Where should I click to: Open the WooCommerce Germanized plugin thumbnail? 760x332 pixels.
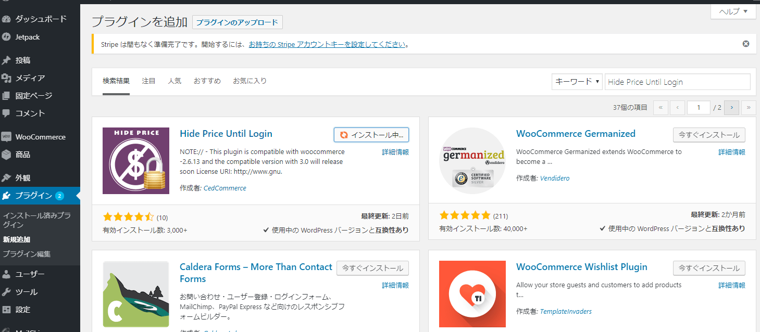(472, 161)
